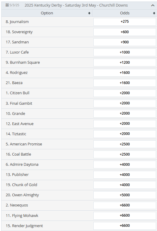Click the Odds column header label

click(x=125, y=13)
